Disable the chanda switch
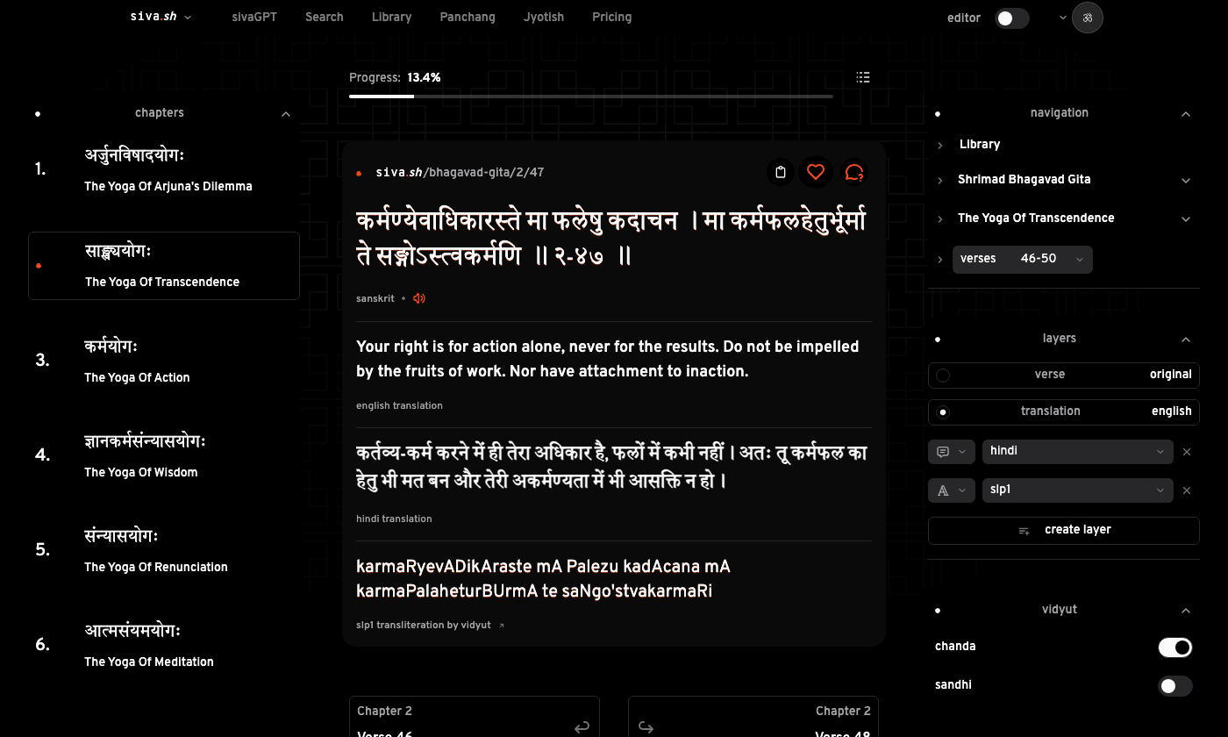Image resolution: width=1228 pixels, height=737 pixels. [1175, 648]
